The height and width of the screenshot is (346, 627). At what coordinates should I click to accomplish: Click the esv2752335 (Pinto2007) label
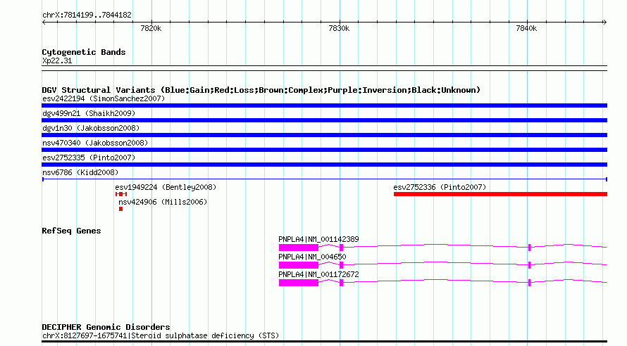click(x=89, y=158)
